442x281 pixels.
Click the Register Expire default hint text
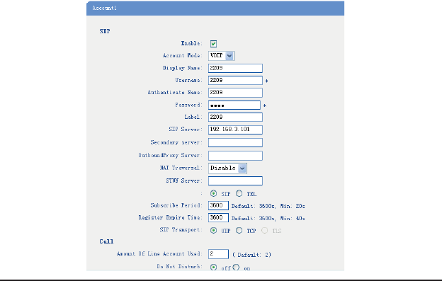(268, 218)
